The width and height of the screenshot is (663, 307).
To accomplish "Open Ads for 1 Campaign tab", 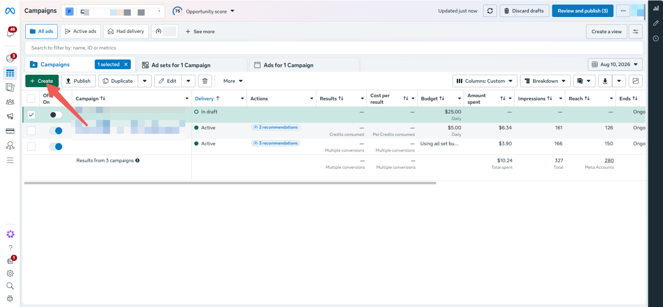I will tap(304, 65).
